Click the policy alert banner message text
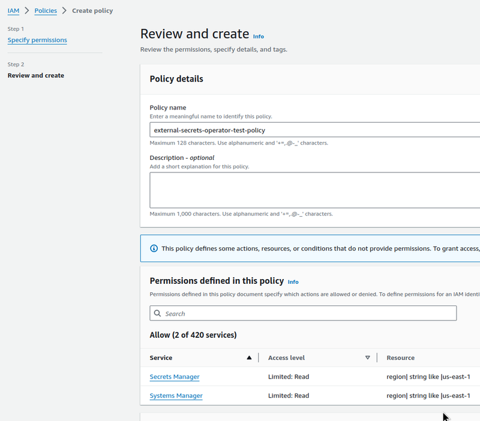The image size is (480, 421). pyautogui.click(x=320, y=249)
